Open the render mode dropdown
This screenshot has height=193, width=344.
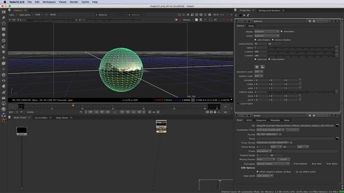pyautogui.click(x=267, y=36)
